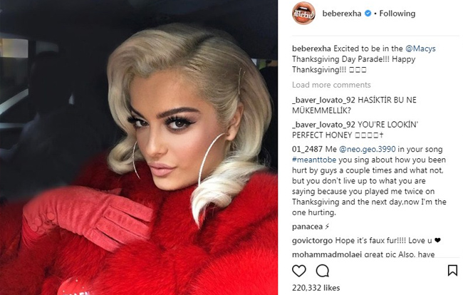463x295 pixels.
Task: Open the @Macys mention link
Action: (420, 48)
